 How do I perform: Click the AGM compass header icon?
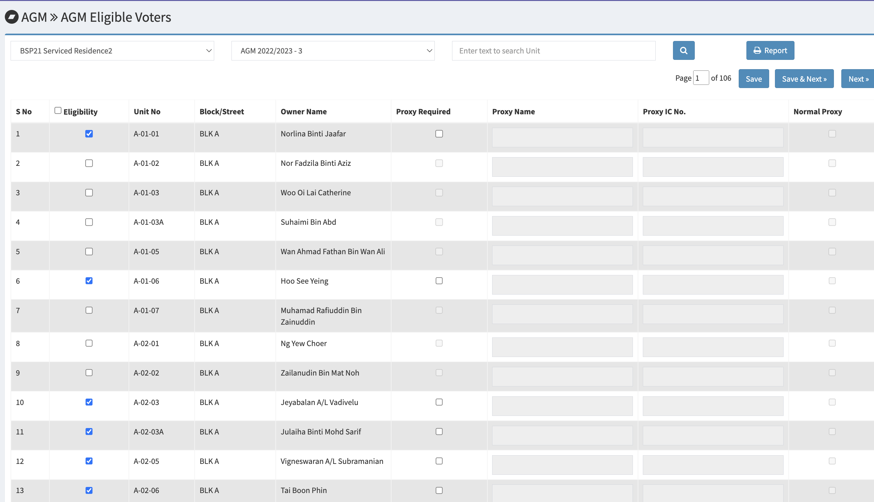[12, 17]
